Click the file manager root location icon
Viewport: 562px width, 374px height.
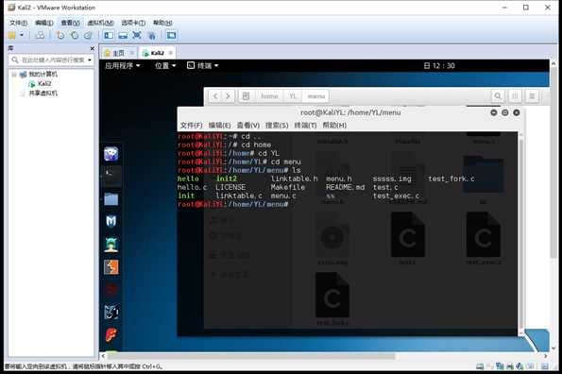(x=246, y=96)
